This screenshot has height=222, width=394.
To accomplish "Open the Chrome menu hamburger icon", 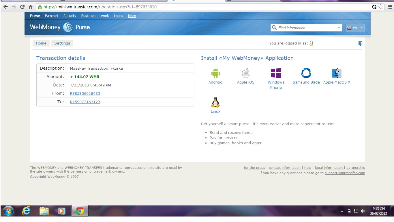I will (x=390, y=7).
